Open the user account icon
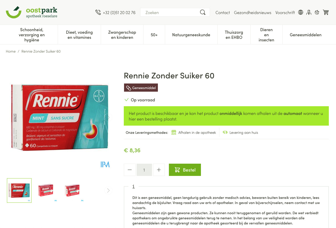 (x=309, y=12)
